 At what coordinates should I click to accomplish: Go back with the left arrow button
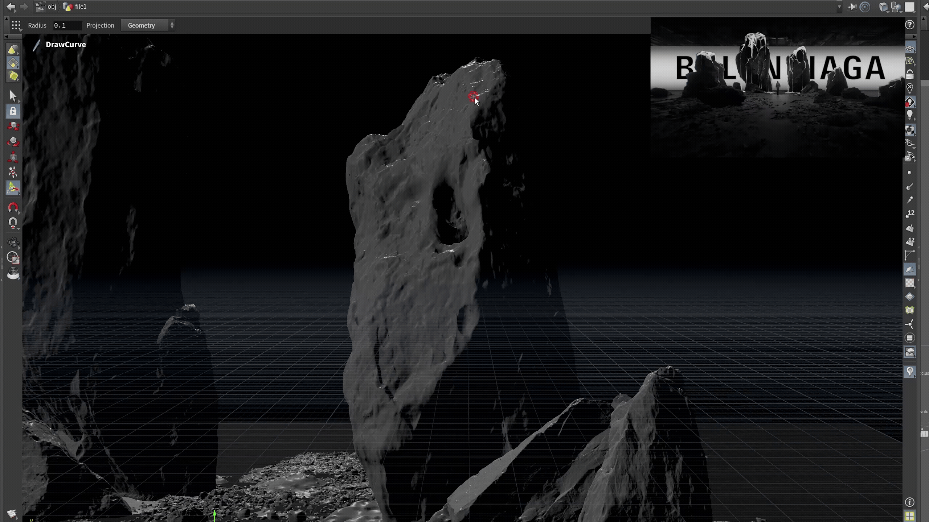(11, 7)
